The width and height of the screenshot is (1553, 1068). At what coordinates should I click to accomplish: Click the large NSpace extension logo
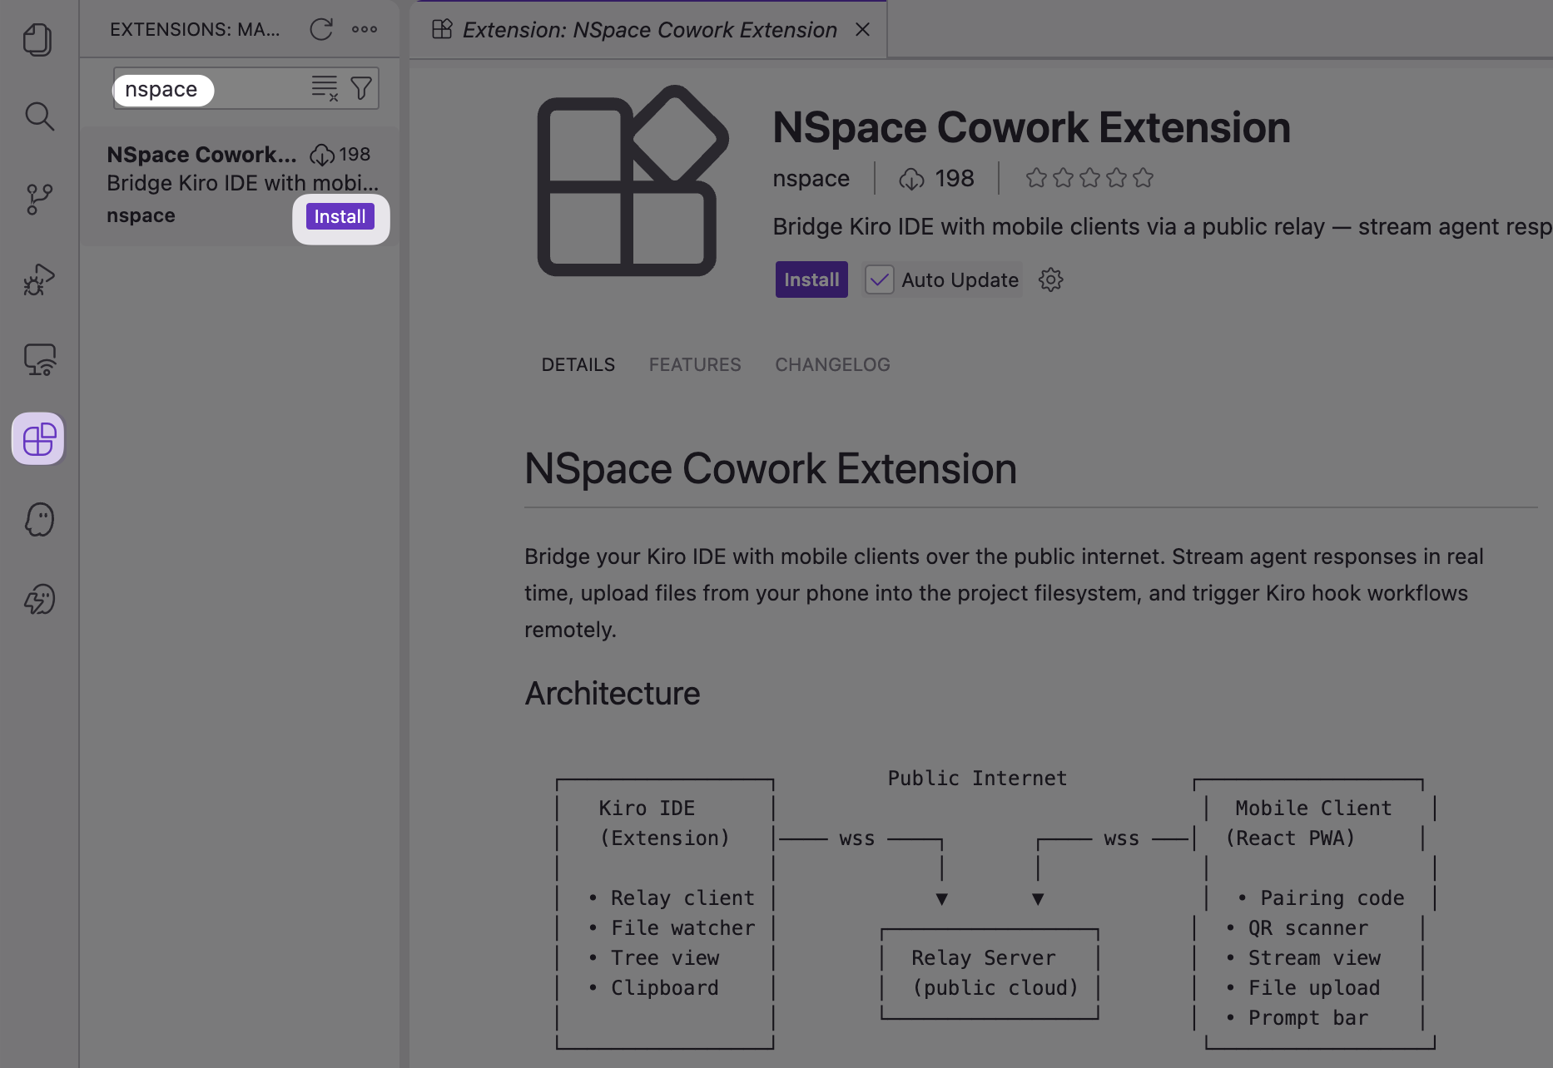pos(633,180)
